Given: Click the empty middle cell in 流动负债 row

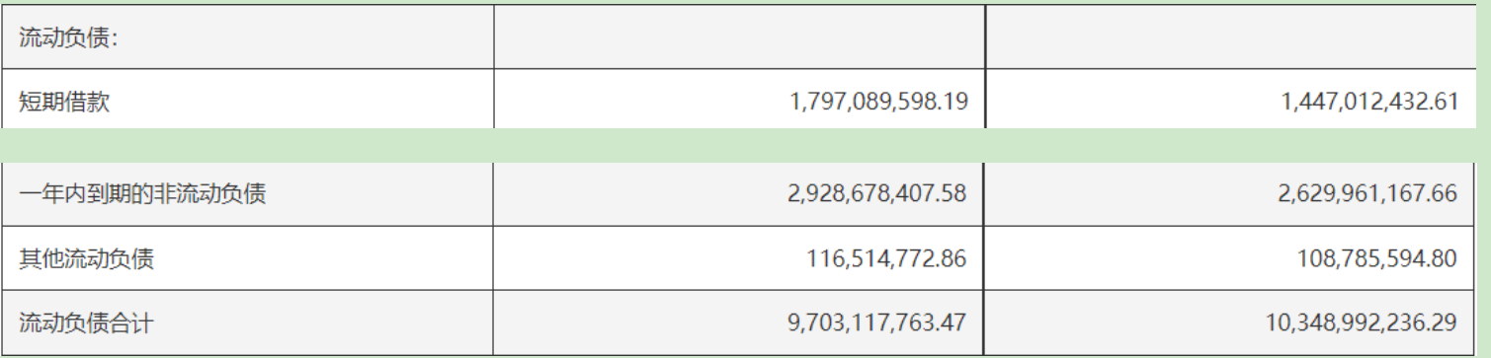Looking at the screenshot, I should [x=741, y=38].
